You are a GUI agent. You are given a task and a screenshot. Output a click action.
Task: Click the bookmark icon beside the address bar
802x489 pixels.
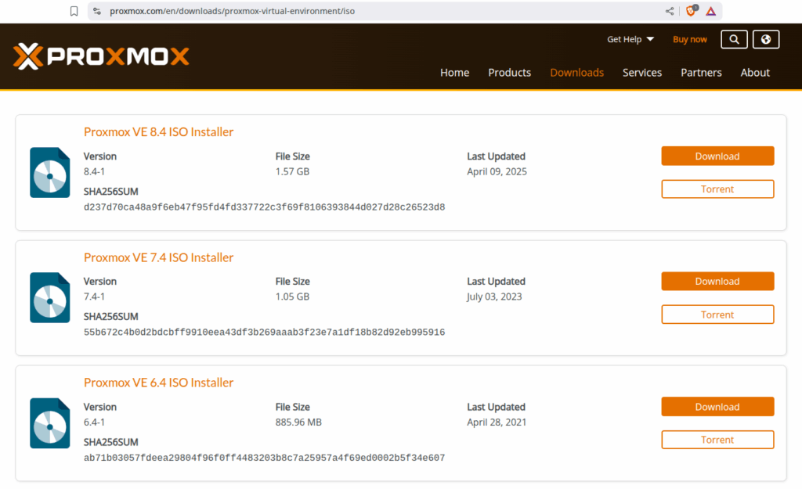point(74,11)
